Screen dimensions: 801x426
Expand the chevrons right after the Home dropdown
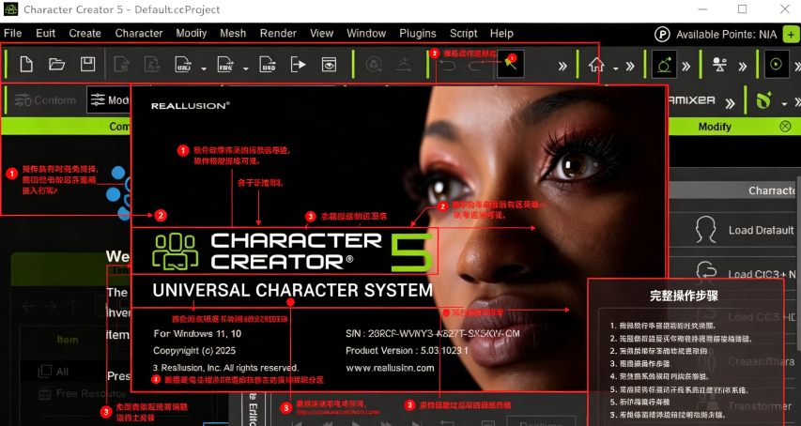point(630,66)
